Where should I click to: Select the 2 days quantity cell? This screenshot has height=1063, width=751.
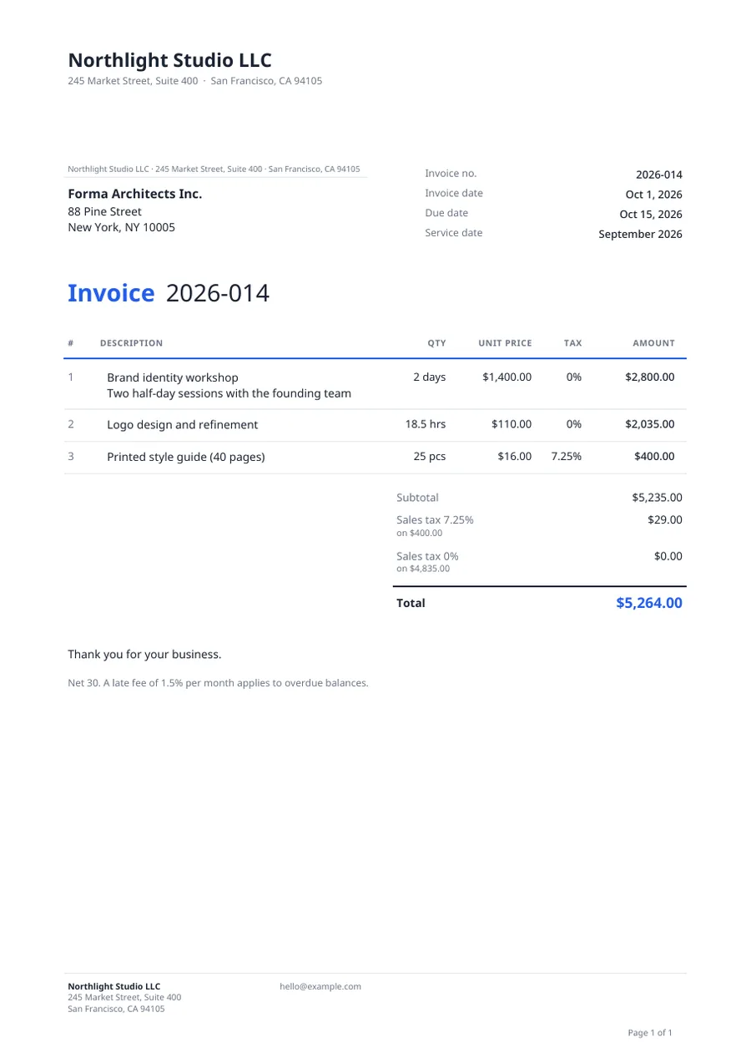point(429,377)
